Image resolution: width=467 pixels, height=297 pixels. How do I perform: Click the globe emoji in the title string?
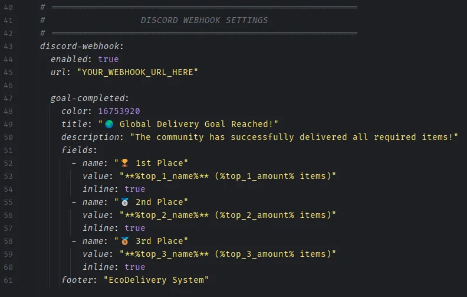109,124
